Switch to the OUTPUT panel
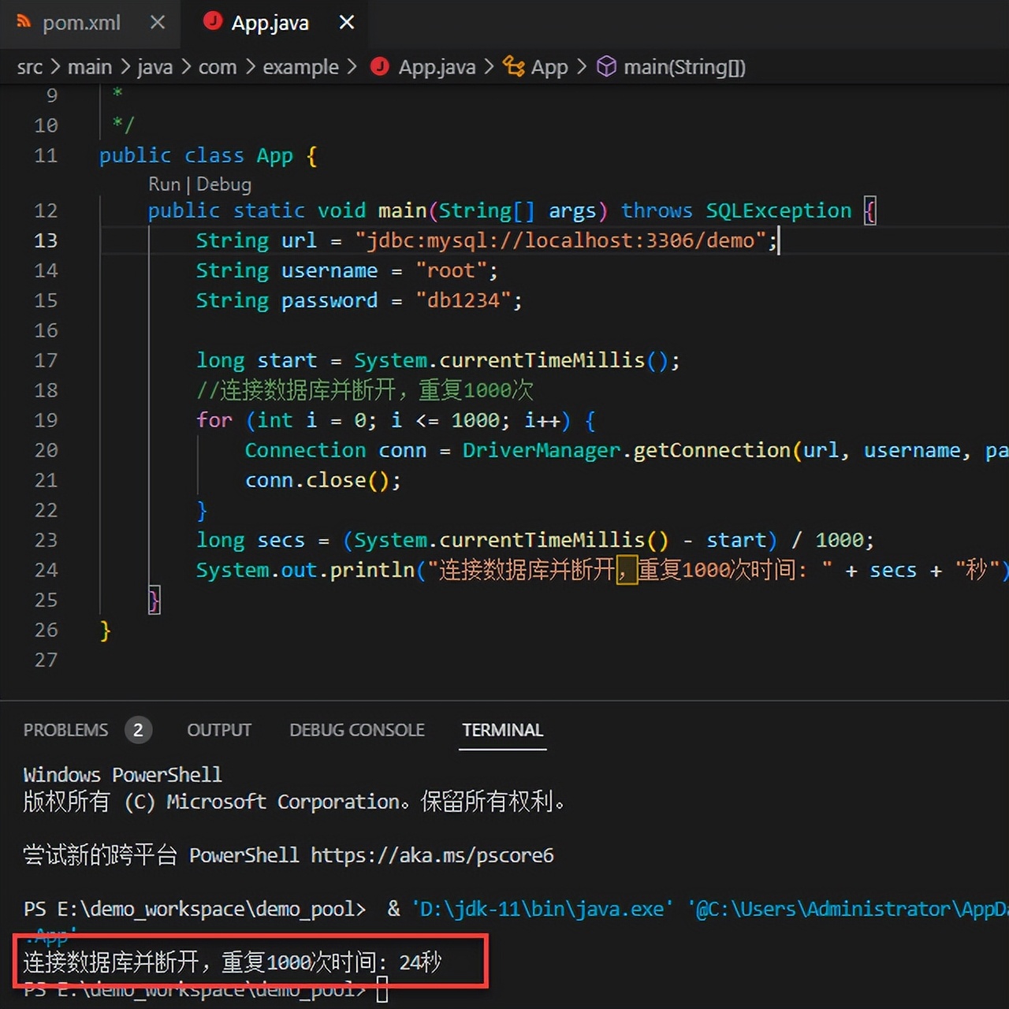Image resolution: width=1009 pixels, height=1009 pixels. point(219,730)
